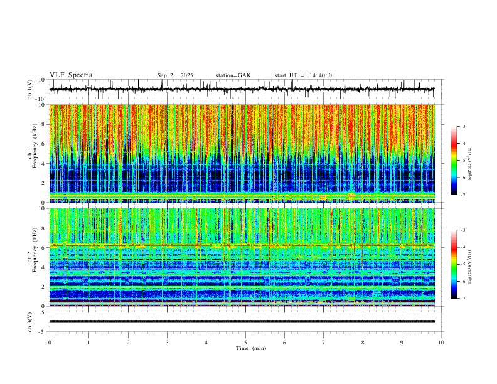
Task: Click time axis tick label "9"
Action: [402, 343]
